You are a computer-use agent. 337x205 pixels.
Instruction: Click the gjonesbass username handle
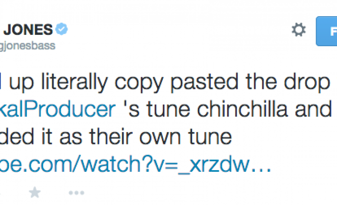pyautogui.click(x=28, y=46)
